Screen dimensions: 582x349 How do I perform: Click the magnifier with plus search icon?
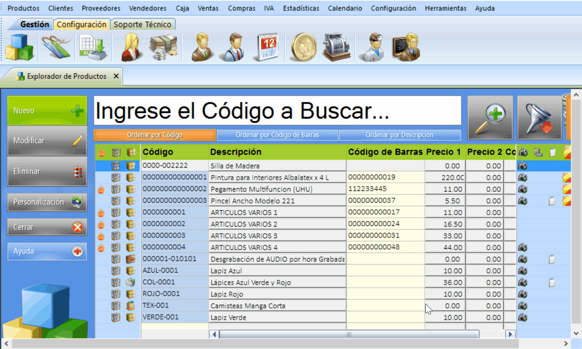point(490,118)
